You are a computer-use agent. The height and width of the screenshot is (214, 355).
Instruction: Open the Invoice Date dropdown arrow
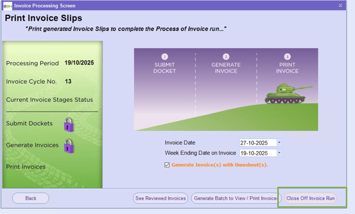(x=279, y=142)
